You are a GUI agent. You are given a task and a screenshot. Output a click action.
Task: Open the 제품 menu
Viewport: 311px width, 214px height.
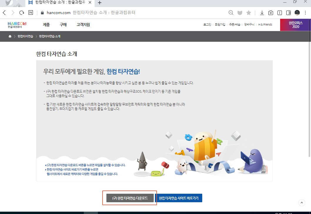46,25
